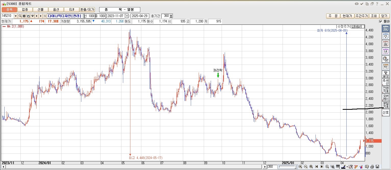Screen dimensions: 391x170
Task: Click the 현재가 current price button
Action: [347, 16]
